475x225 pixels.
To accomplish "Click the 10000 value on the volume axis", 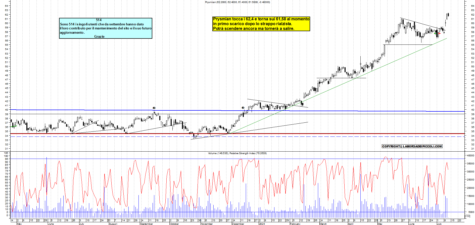I will (470, 204).
